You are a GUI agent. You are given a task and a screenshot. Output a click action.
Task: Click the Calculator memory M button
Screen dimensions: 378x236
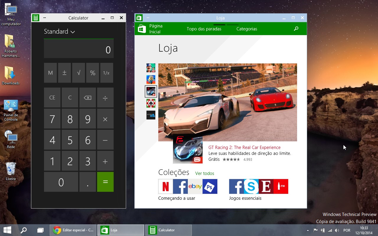tap(50, 73)
